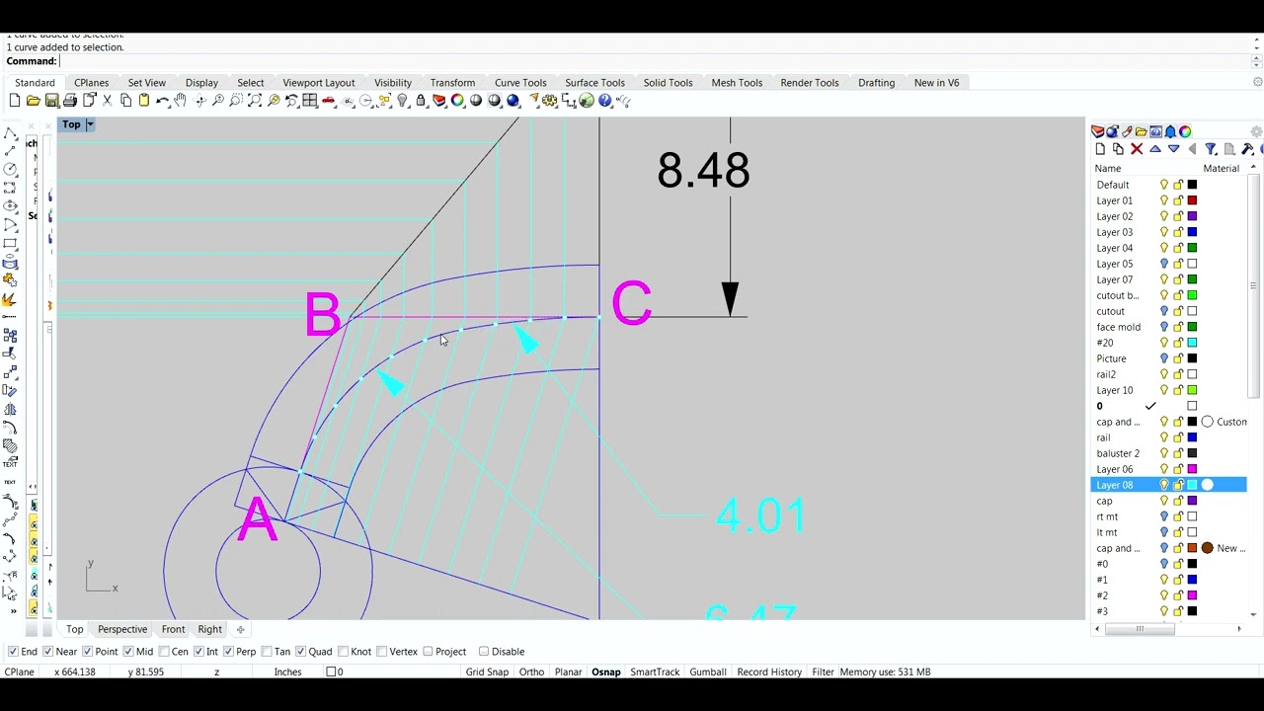Screen dimensions: 1264x711
Task: Click the Material column sort arrow
Action: pyautogui.click(x=1253, y=168)
